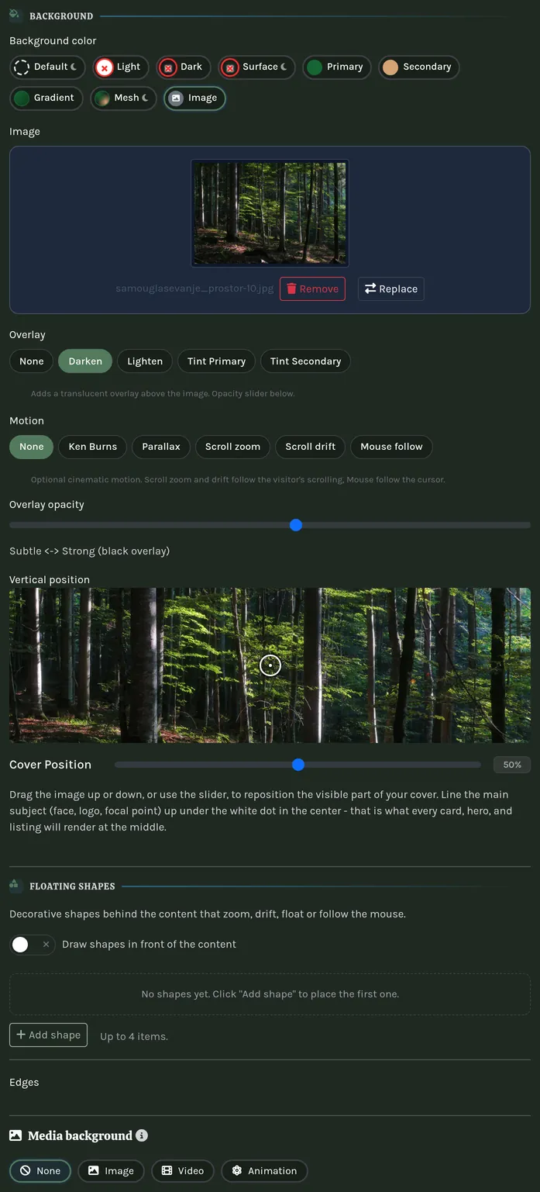This screenshot has height=1192, width=540.
Task: Set overlay to Tint Secondary
Action: [x=305, y=361]
